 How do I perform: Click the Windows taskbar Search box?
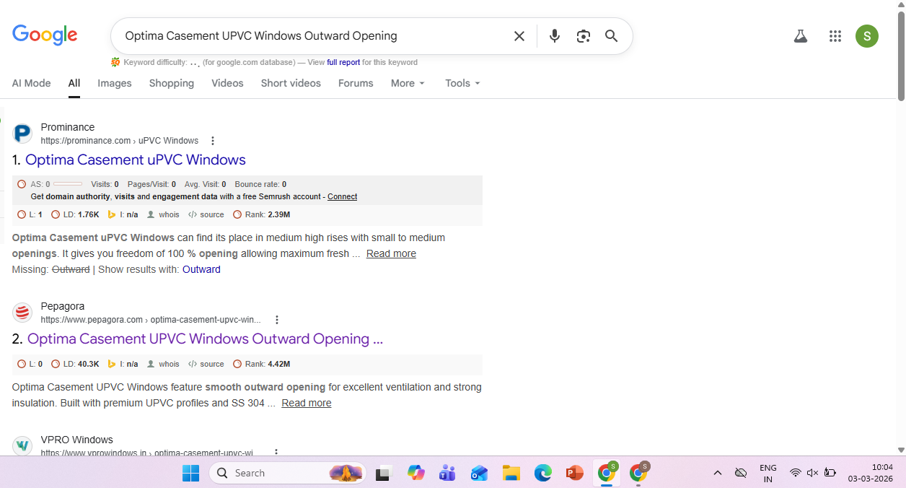tap(287, 473)
